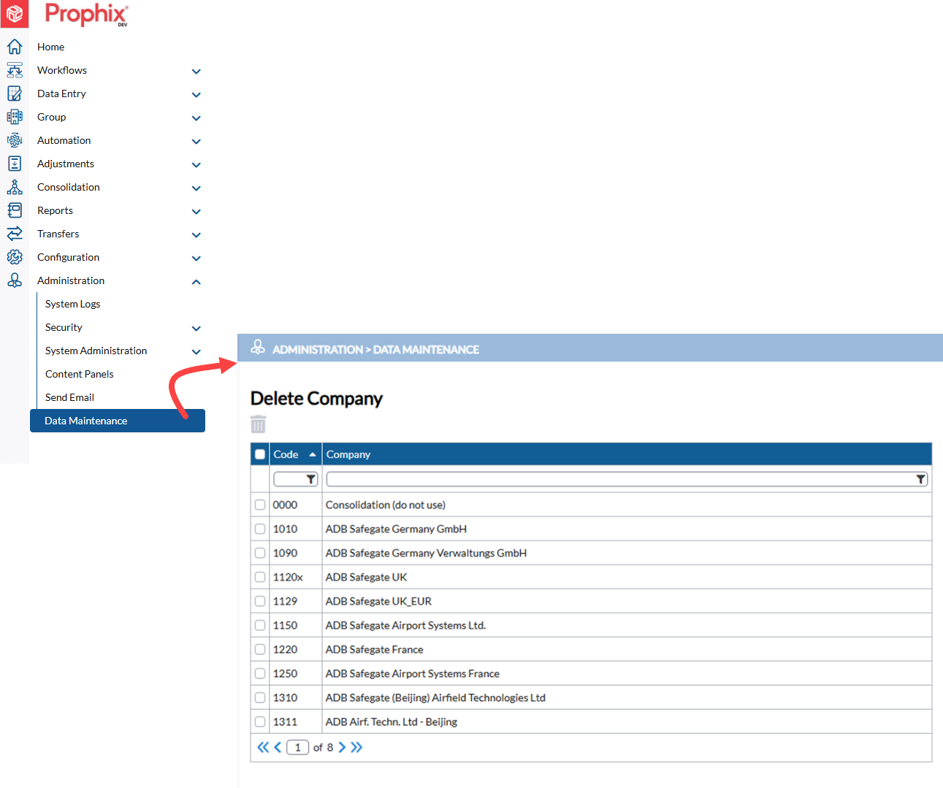Image resolution: width=943 pixels, height=788 pixels.
Task: Expand the Security submenu chevron
Action: (x=196, y=329)
